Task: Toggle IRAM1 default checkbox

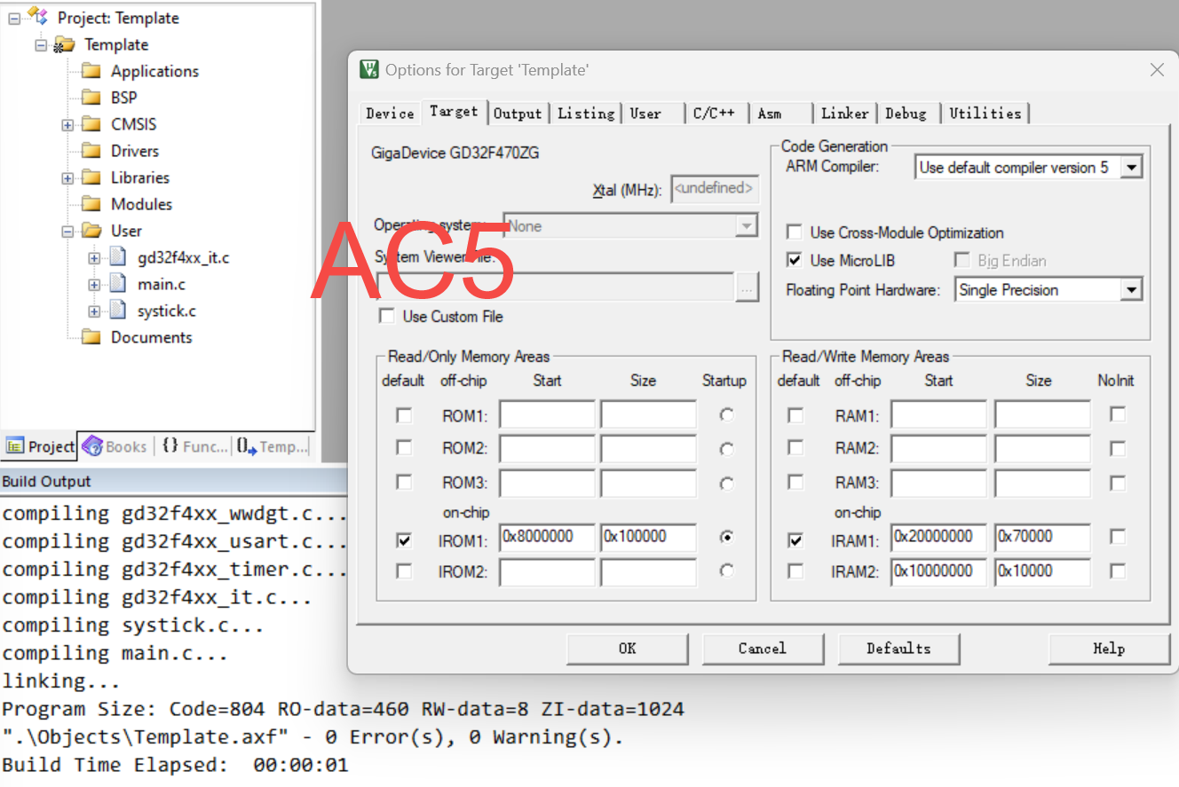Action: [x=796, y=539]
